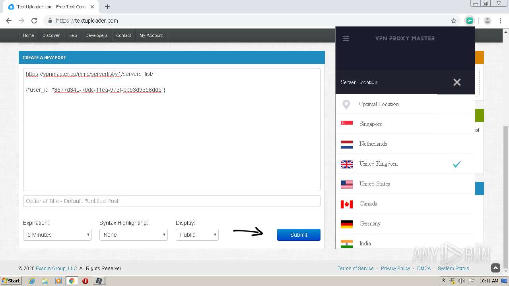509x286 pixels.
Task: Open the My Account menu item
Action: click(x=151, y=35)
